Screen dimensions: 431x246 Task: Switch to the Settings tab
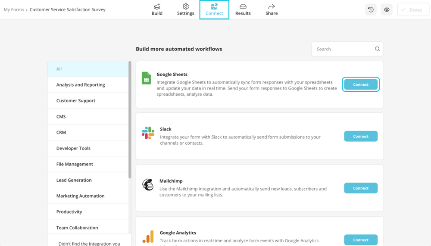(186, 9)
